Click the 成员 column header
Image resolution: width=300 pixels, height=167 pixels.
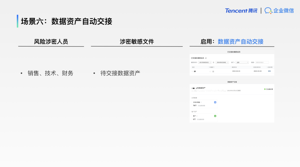coord(193,67)
